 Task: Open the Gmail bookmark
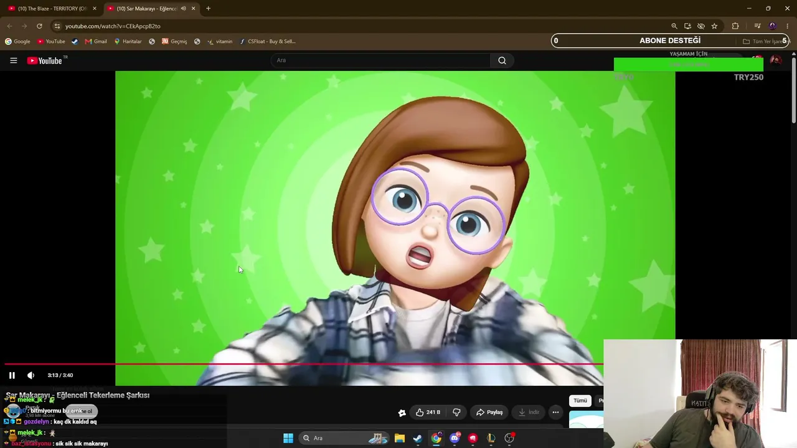pos(96,42)
